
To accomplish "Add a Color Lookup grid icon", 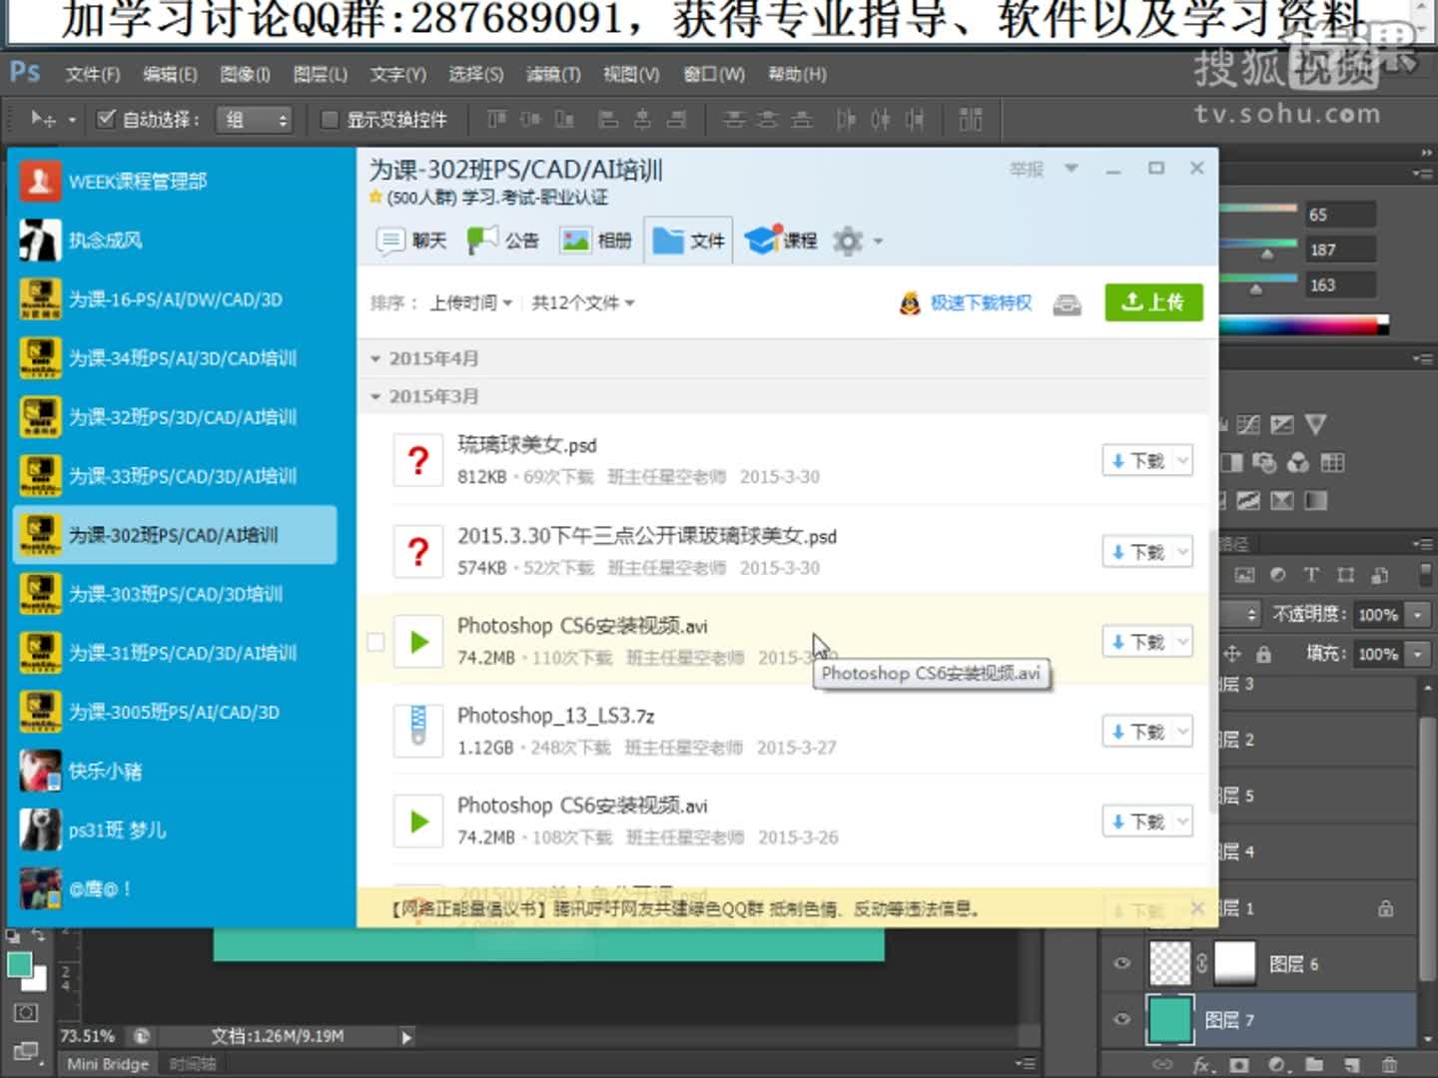I will coord(1332,463).
